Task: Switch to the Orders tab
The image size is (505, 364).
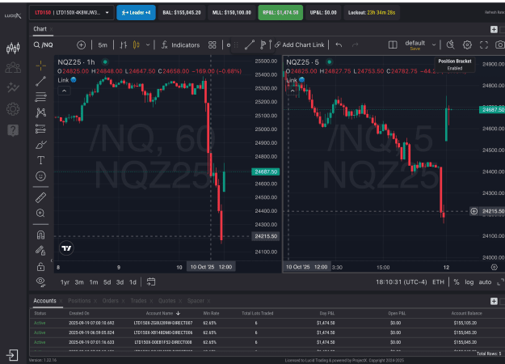Action: tap(111, 301)
